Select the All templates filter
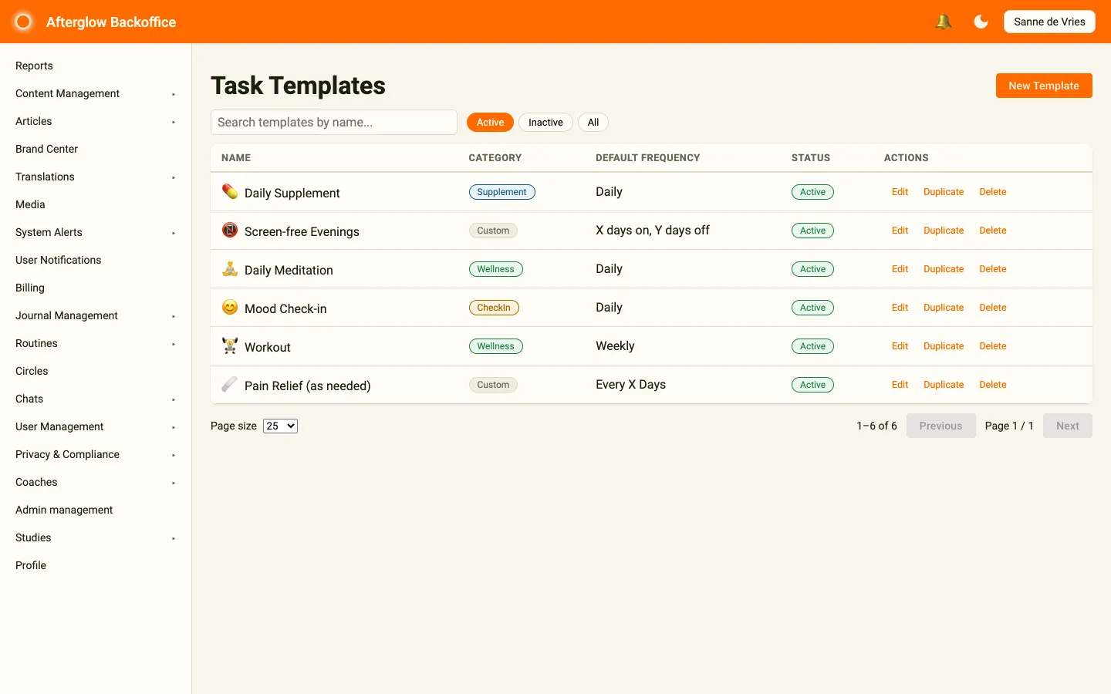Screen dimensions: 1111x694 [593, 123]
